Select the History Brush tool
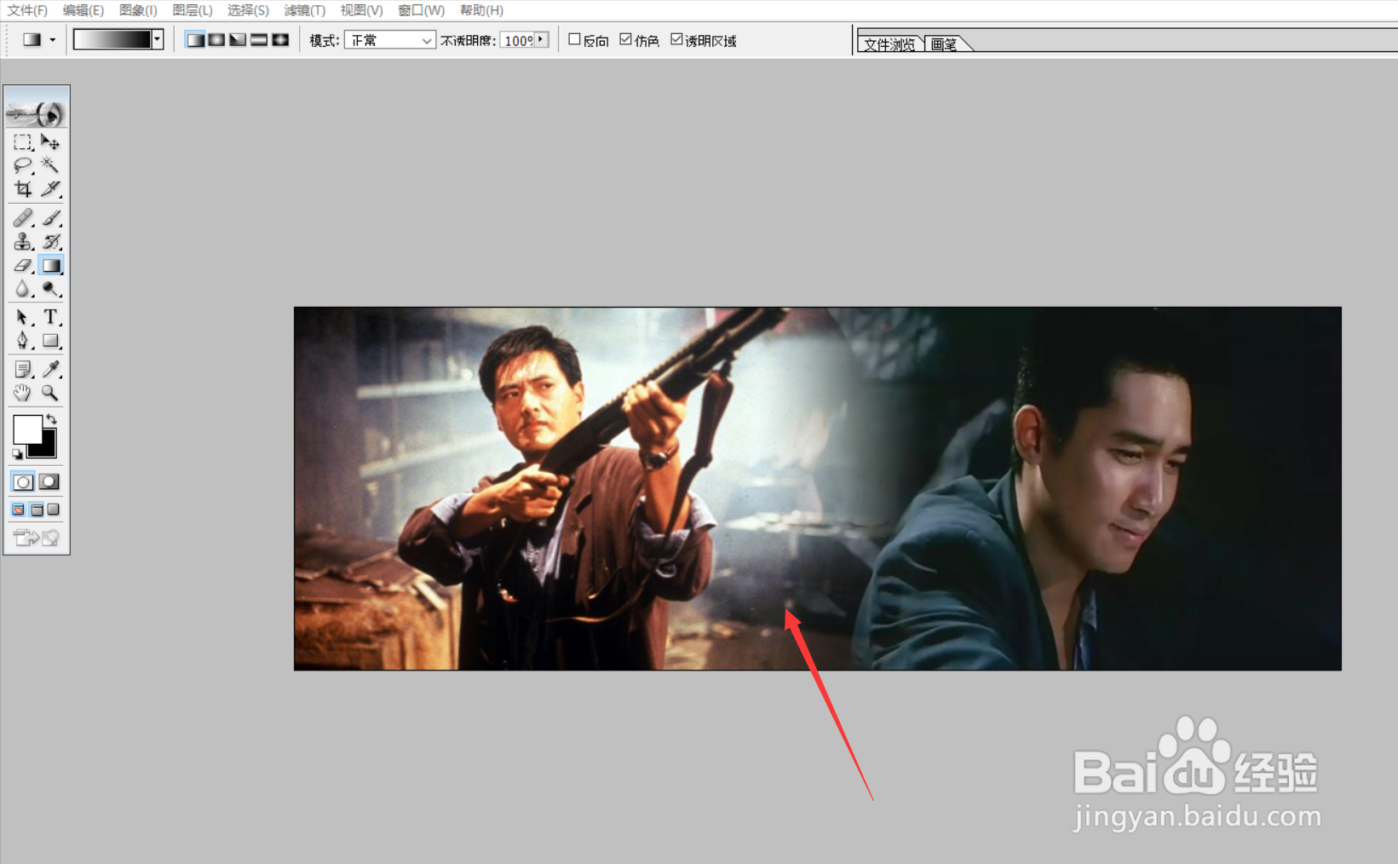The image size is (1398, 864). 50,242
